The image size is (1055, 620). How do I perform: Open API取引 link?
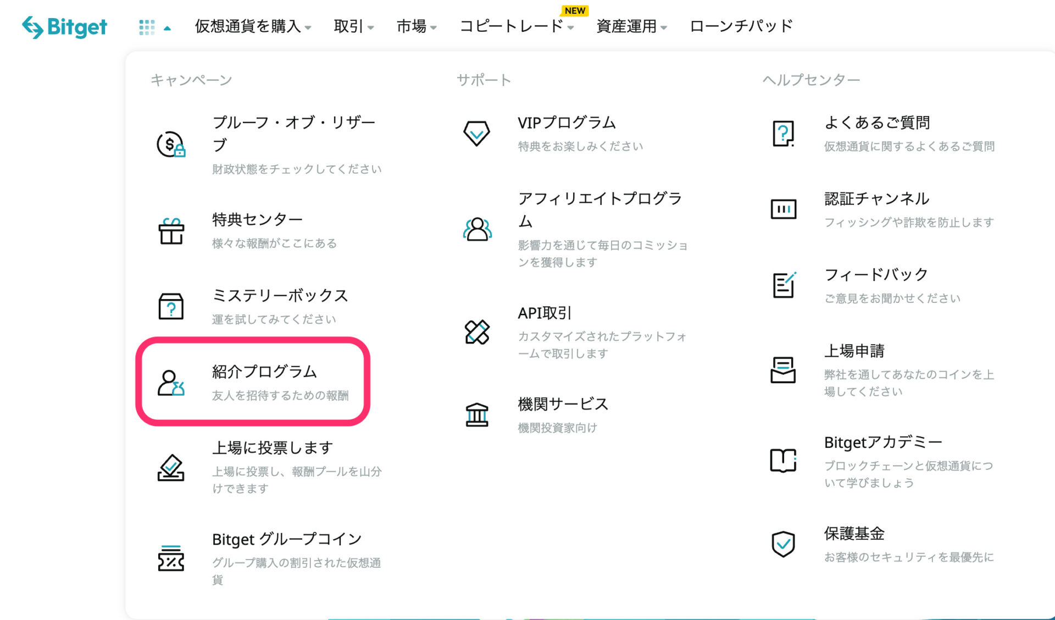(x=545, y=313)
